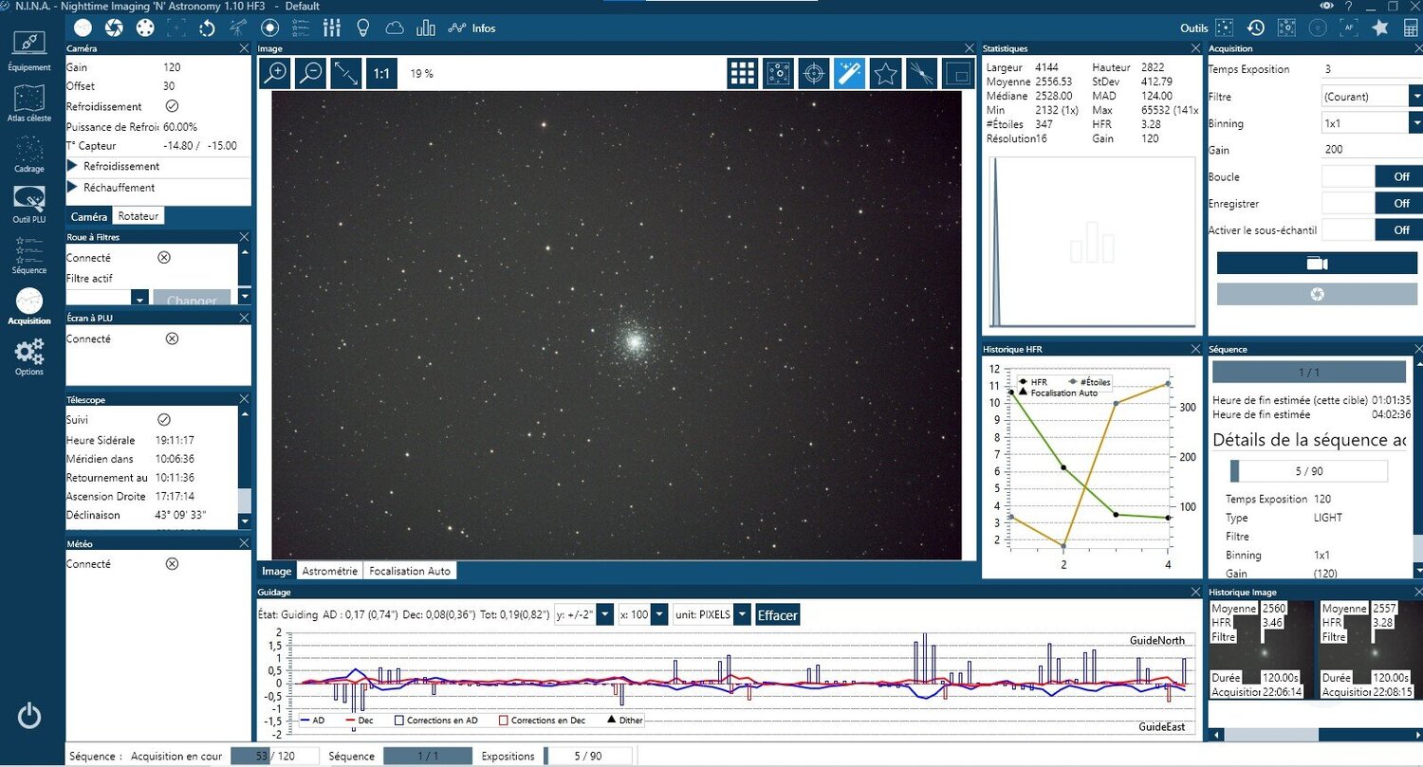Screen dimensions: 1423x767
Task: Switch to the Astrométrie tab
Action: pos(330,571)
